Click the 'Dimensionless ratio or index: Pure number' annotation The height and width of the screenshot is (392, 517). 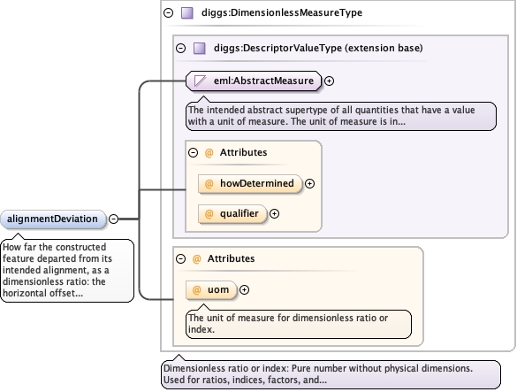point(331,374)
